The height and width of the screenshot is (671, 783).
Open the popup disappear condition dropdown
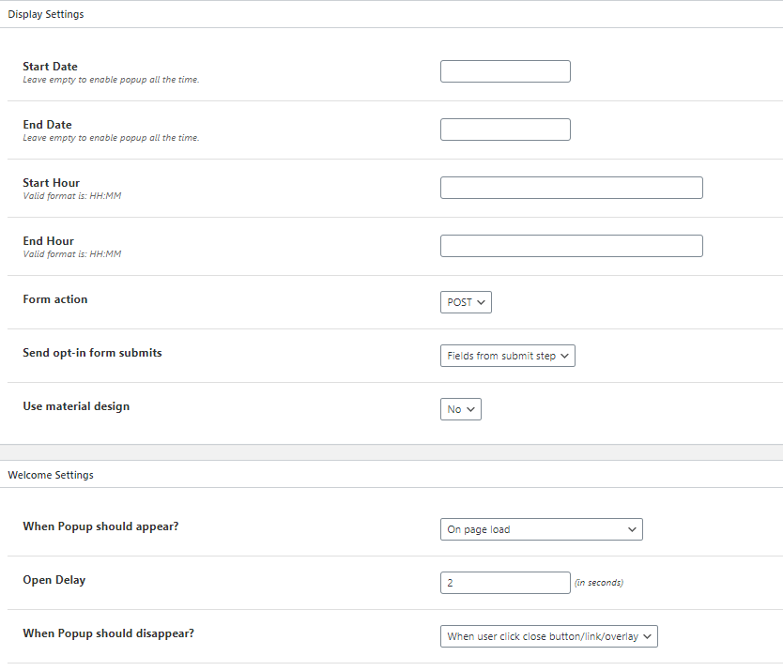click(548, 636)
